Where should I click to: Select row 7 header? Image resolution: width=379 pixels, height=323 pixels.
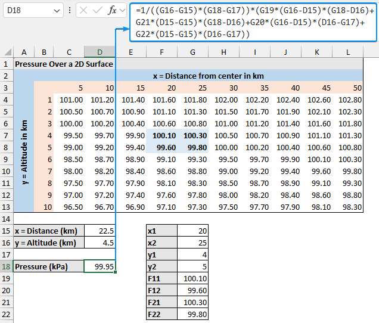tap(6, 135)
